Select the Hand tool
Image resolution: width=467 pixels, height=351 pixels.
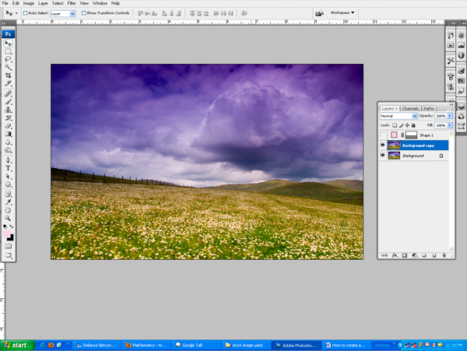[9, 210]
